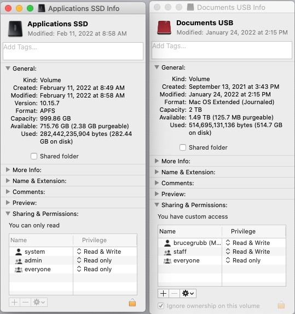Click the lock icon in Applications SSD Info
The image size is (295, 314).
tap(132, 302)
